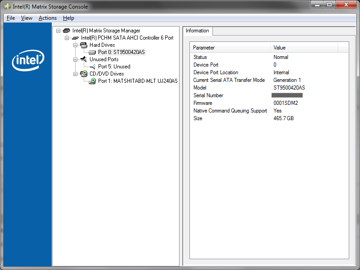Click the Serial Number parameter label
Image resolution: width=360 pixels, height=270 pixels.
pyautogui.click(x=208, y=95)
